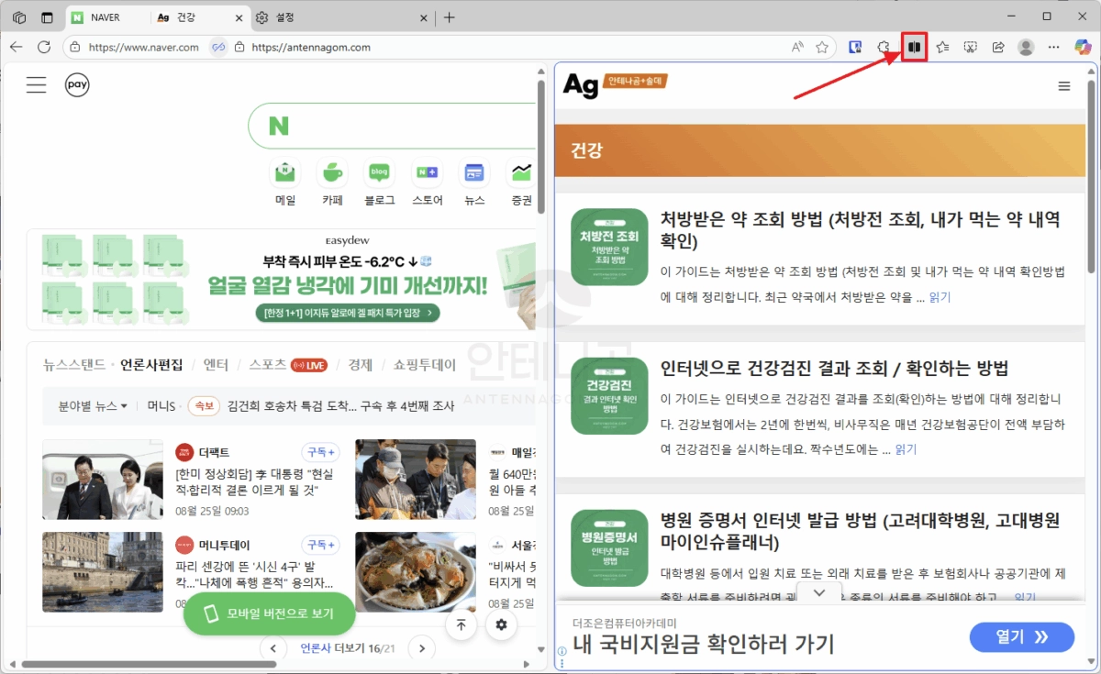Open a new tab with plus button
Image resolution: width=1101 pixels, height=674 pixels.
point(449,17)
